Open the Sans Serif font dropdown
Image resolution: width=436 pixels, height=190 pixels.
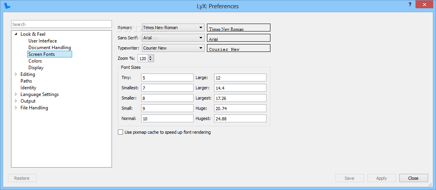(173, 38)
